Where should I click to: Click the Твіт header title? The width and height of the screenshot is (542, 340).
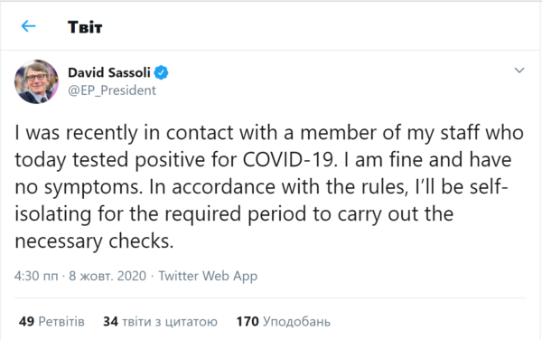[85, 27]
